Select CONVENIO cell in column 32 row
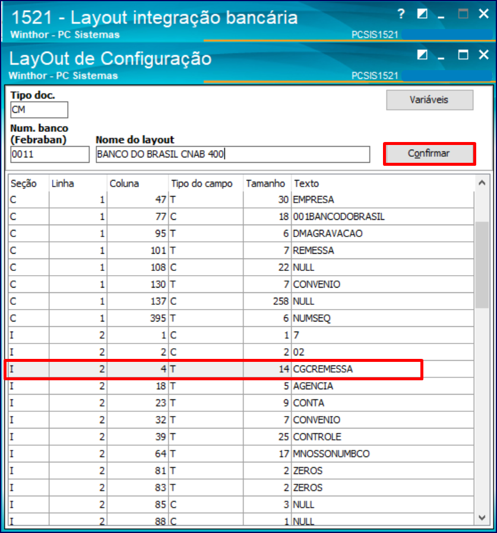This screenshot has height=533, width=497. point(382,420)
